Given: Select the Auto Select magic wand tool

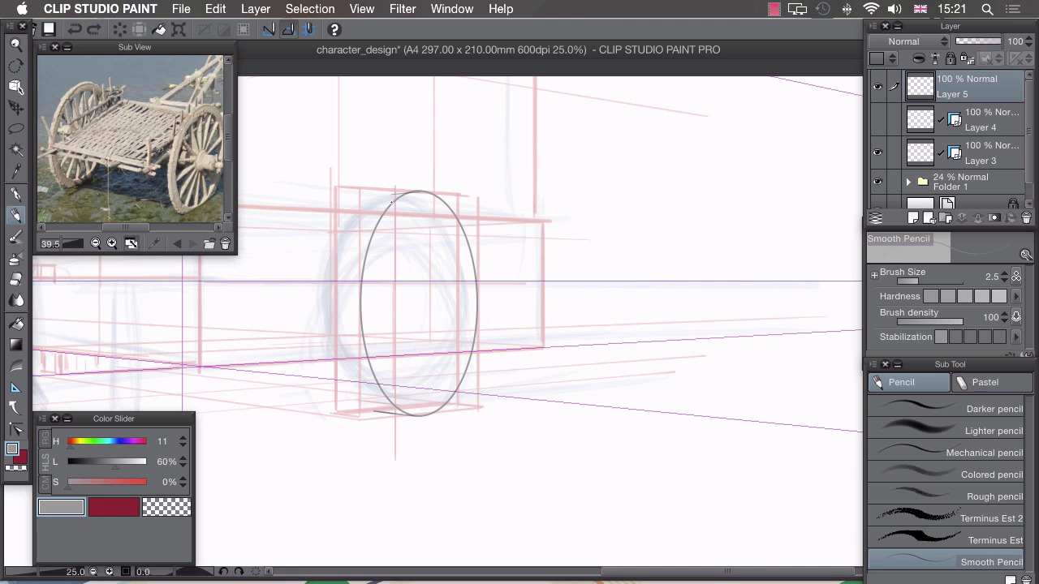Looking at the screenshot, I should click(x=15, y=150).
